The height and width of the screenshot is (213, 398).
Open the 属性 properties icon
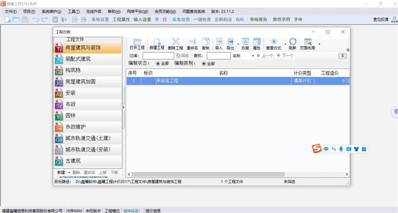pos(256,42)
